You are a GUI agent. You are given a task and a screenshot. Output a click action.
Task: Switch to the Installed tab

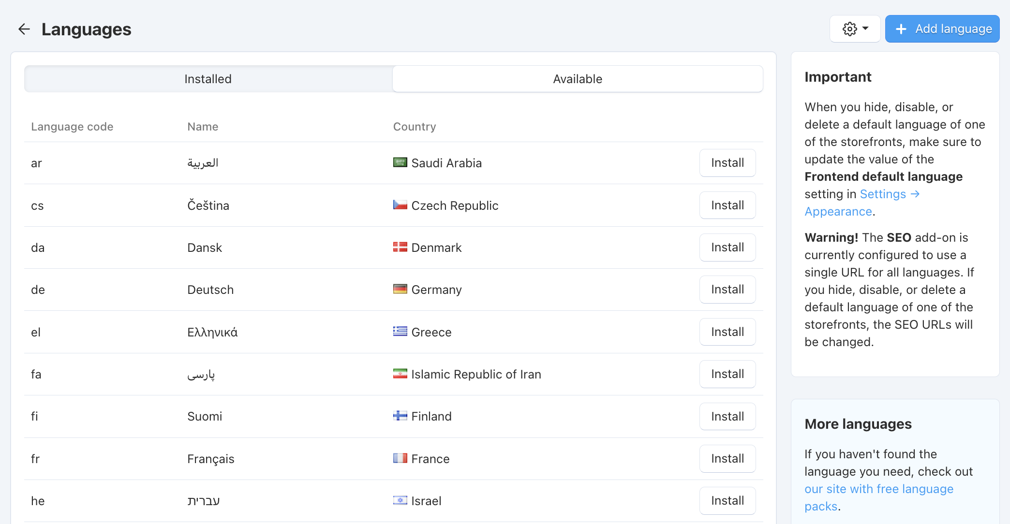pyautogui.click(x=208, y=79)
